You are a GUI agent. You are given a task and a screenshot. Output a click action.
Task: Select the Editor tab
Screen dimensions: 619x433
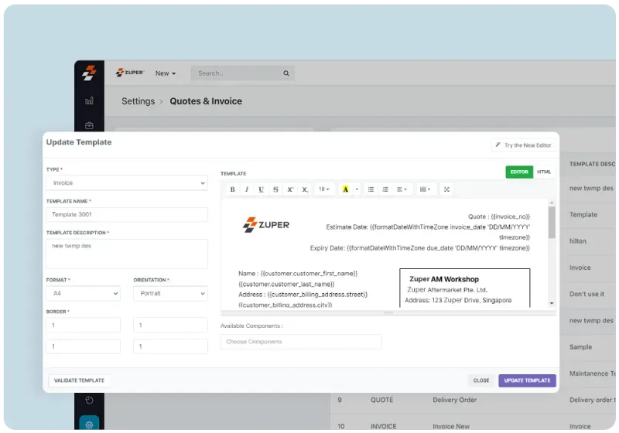click(x=519, y=172)
